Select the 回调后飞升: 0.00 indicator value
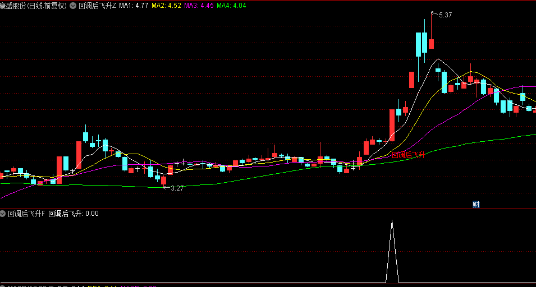This screenshot has width=536, height=287. [x=74, y=214]
